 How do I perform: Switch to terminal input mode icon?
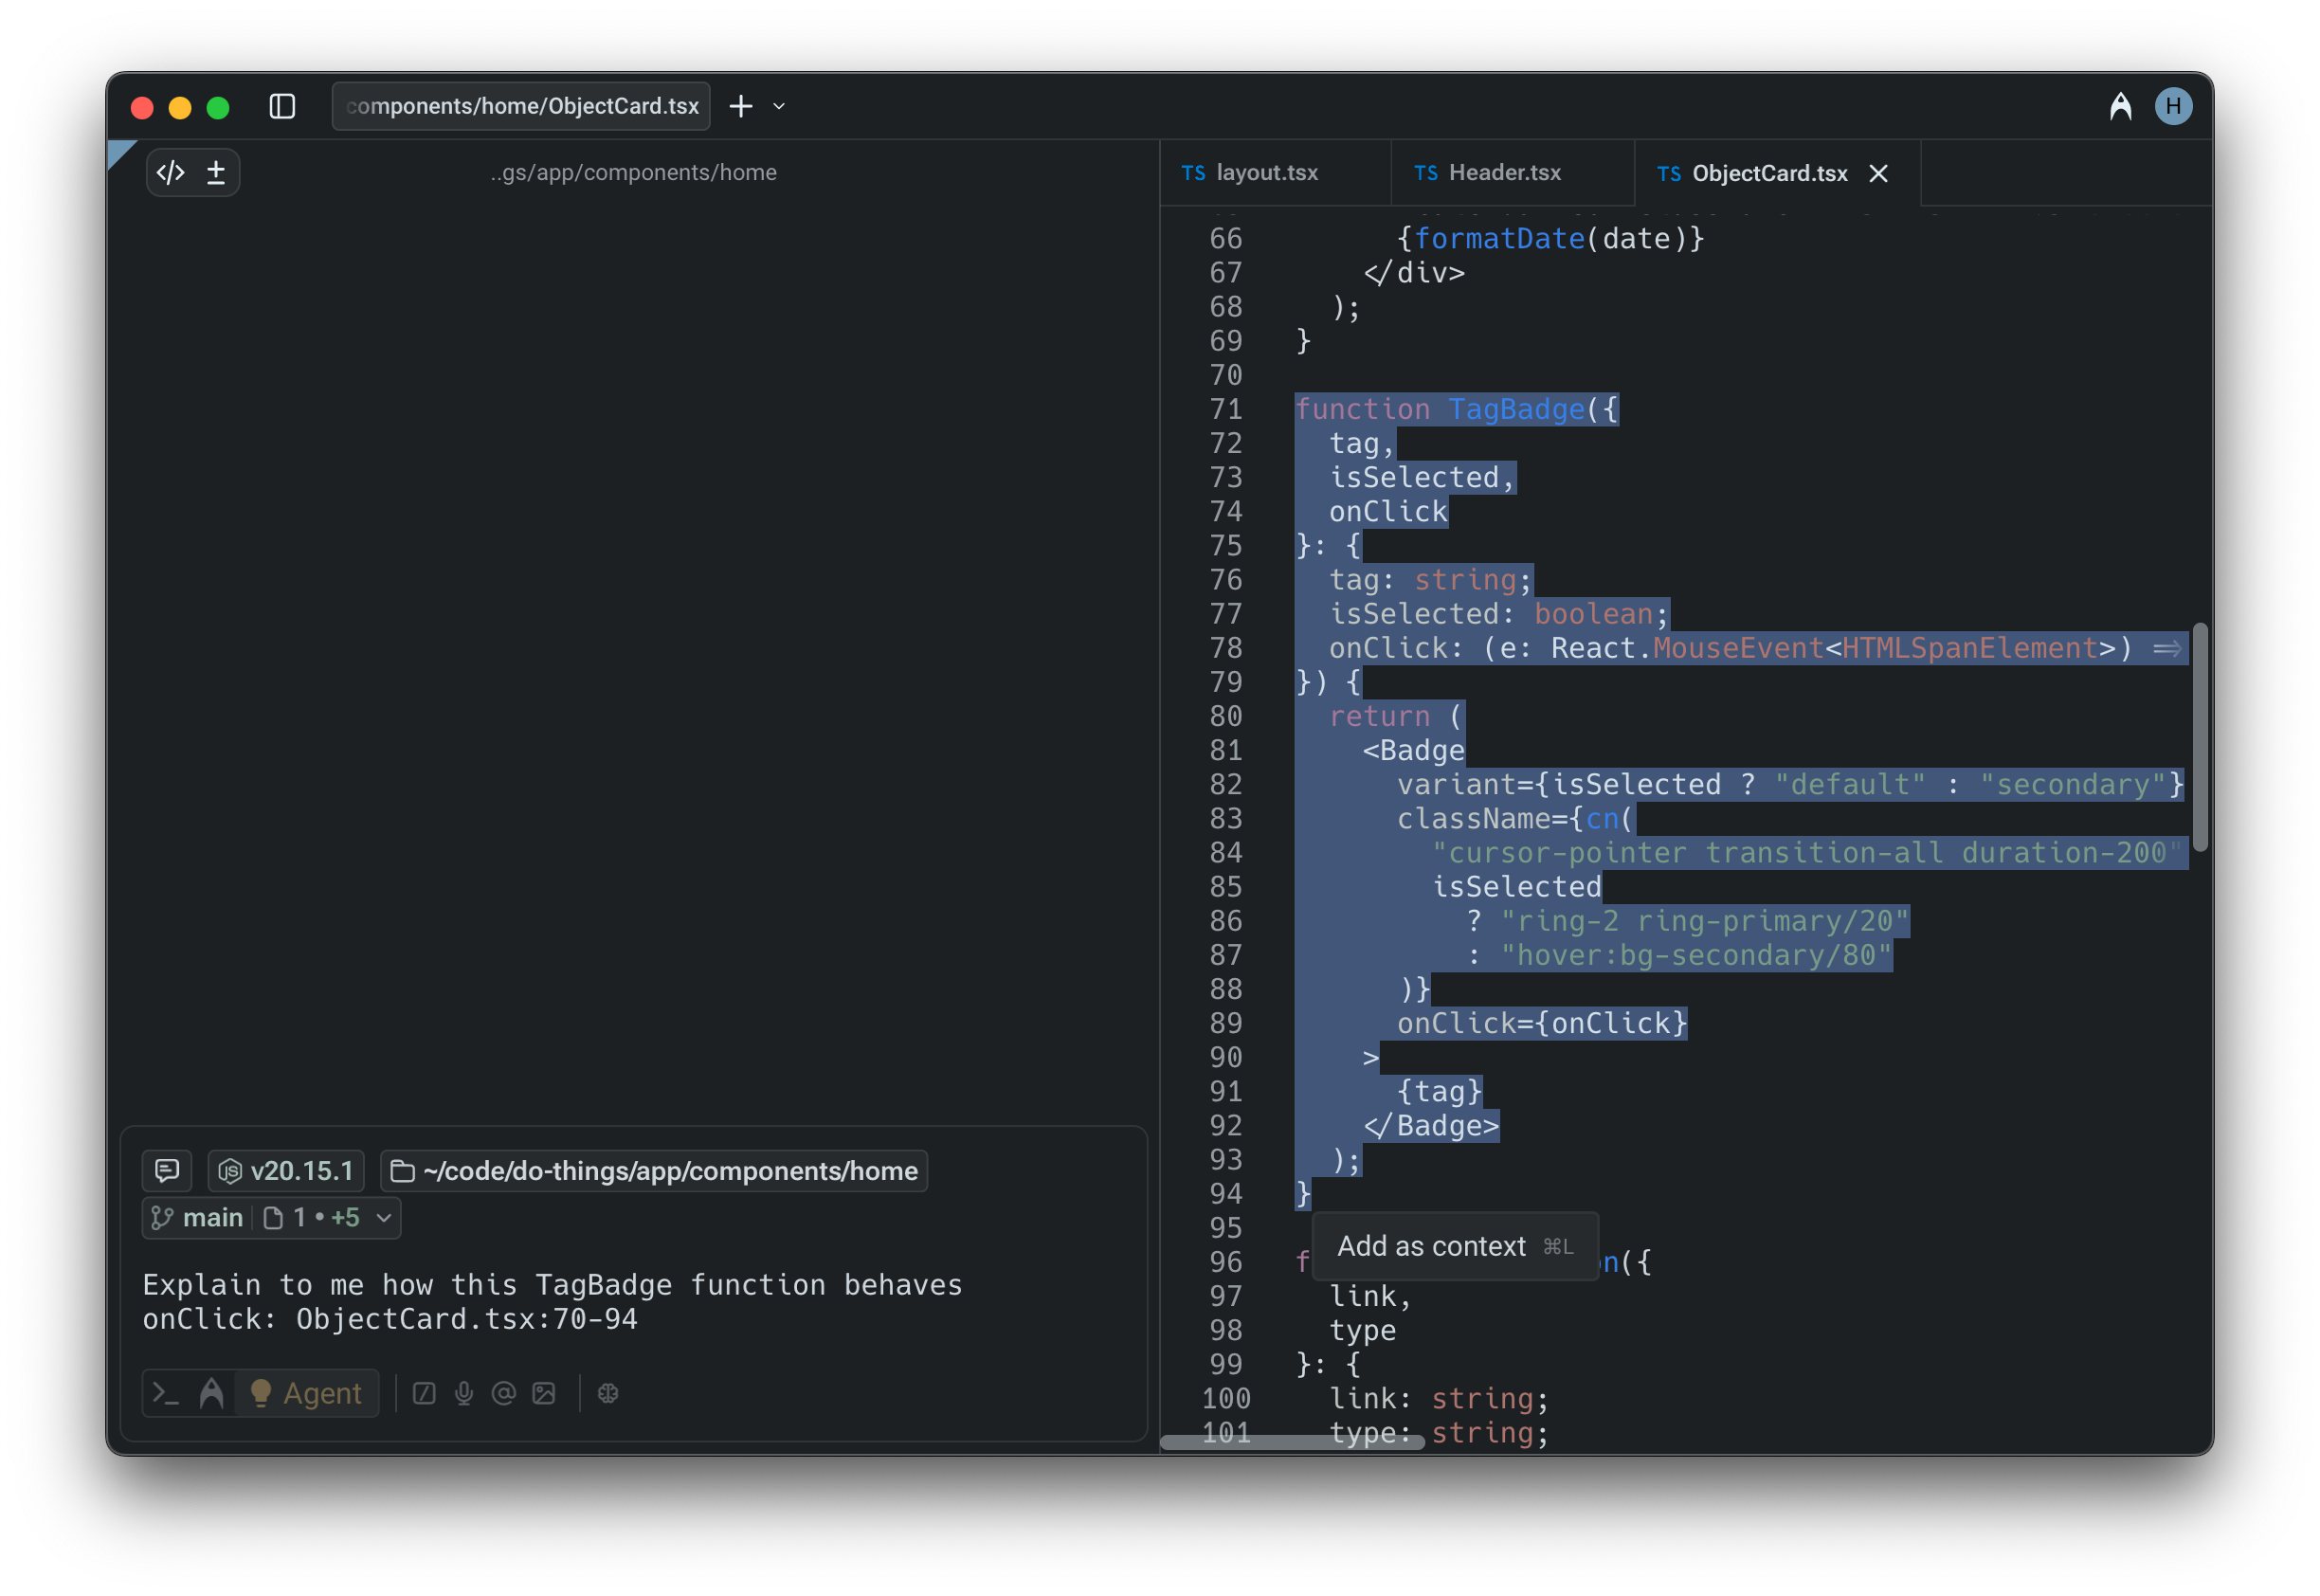pyautogui.click(x=166, y=1393)
